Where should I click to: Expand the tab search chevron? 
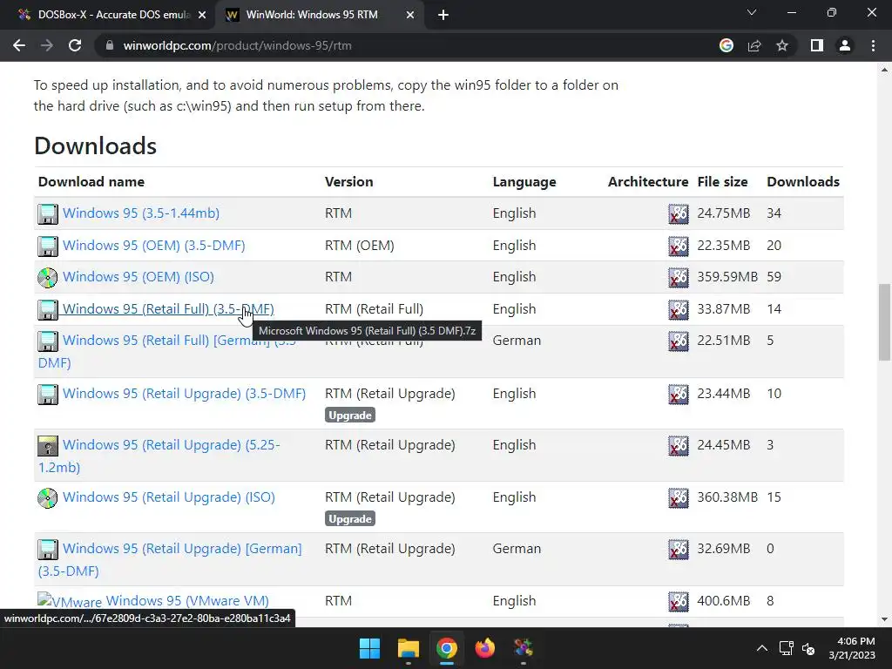click(752, 12)
